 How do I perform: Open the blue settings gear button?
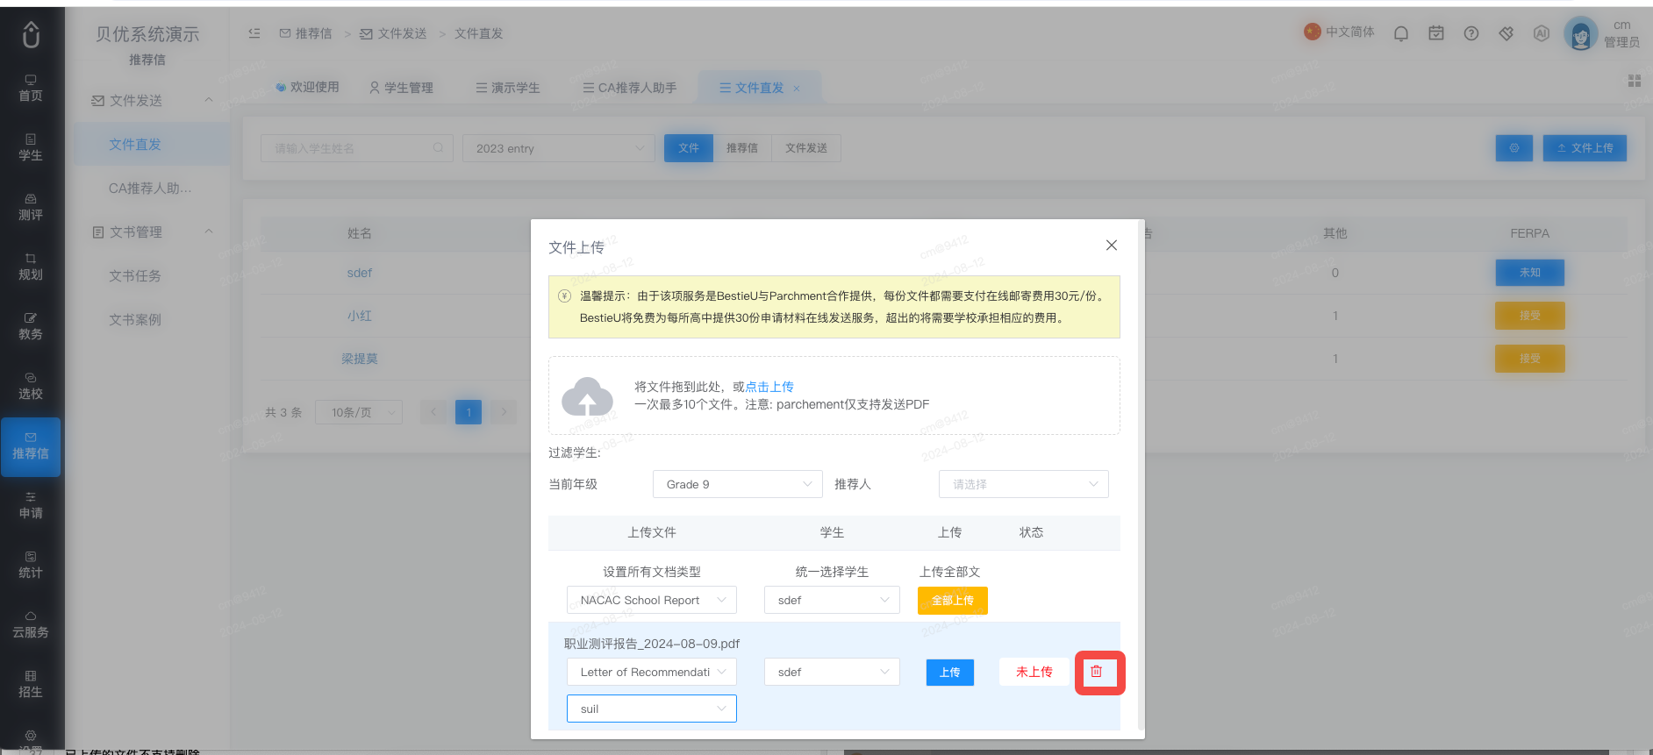(x=1514, y=148)
